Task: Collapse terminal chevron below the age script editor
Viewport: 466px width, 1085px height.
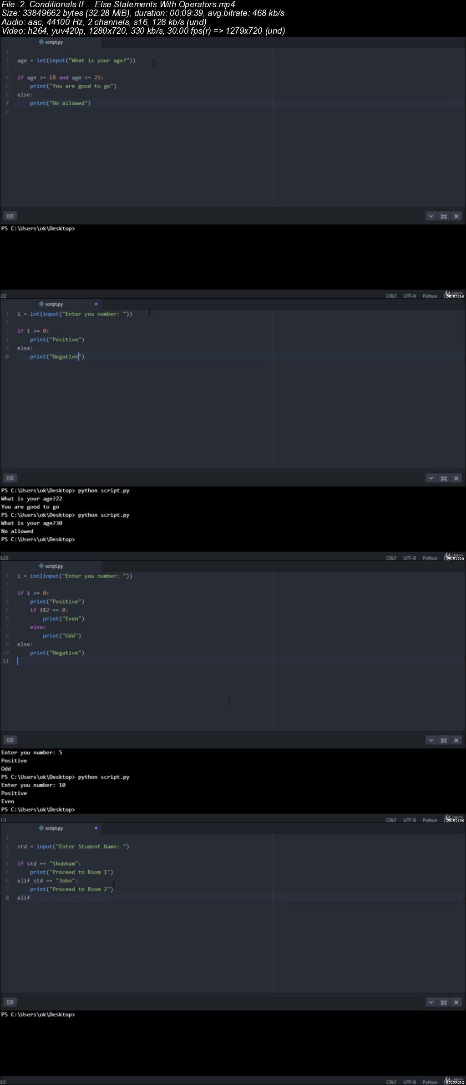Action: (x=431, y=216)
